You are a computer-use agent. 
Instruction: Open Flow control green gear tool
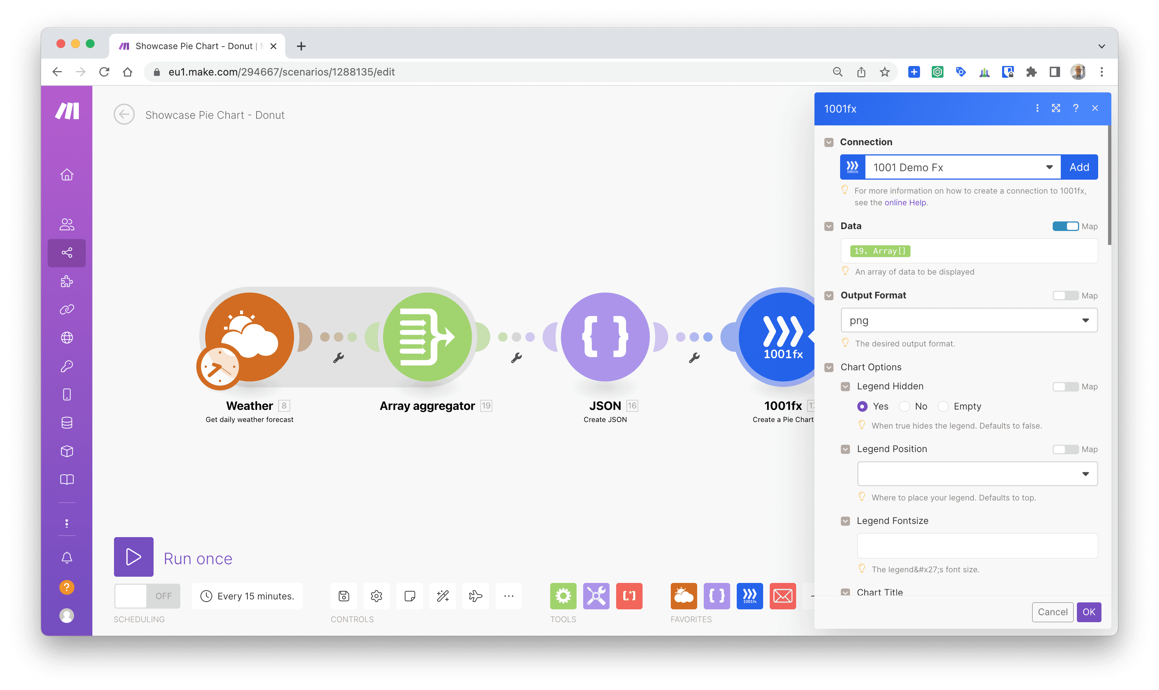click(x=563, y=596)
